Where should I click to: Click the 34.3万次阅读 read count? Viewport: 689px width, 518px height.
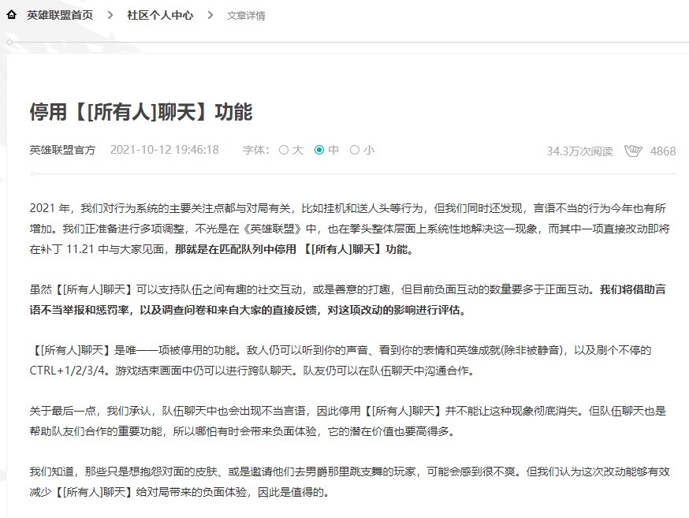[579, 151]
